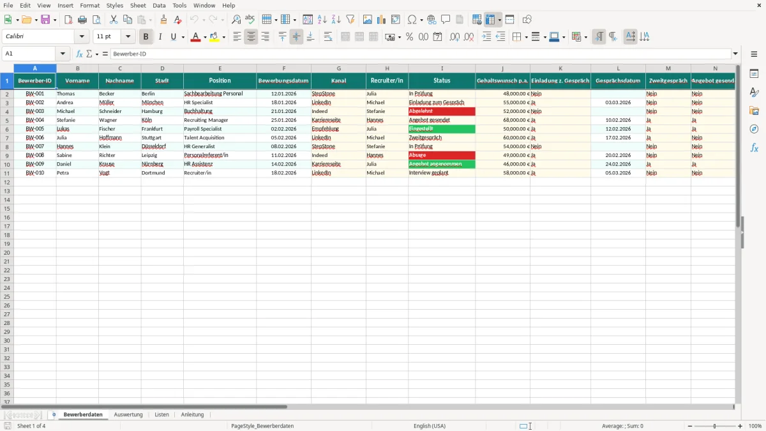Click the Export as PDF icon
This screenshot has width=766, height=431.
(x=68, y=20)
